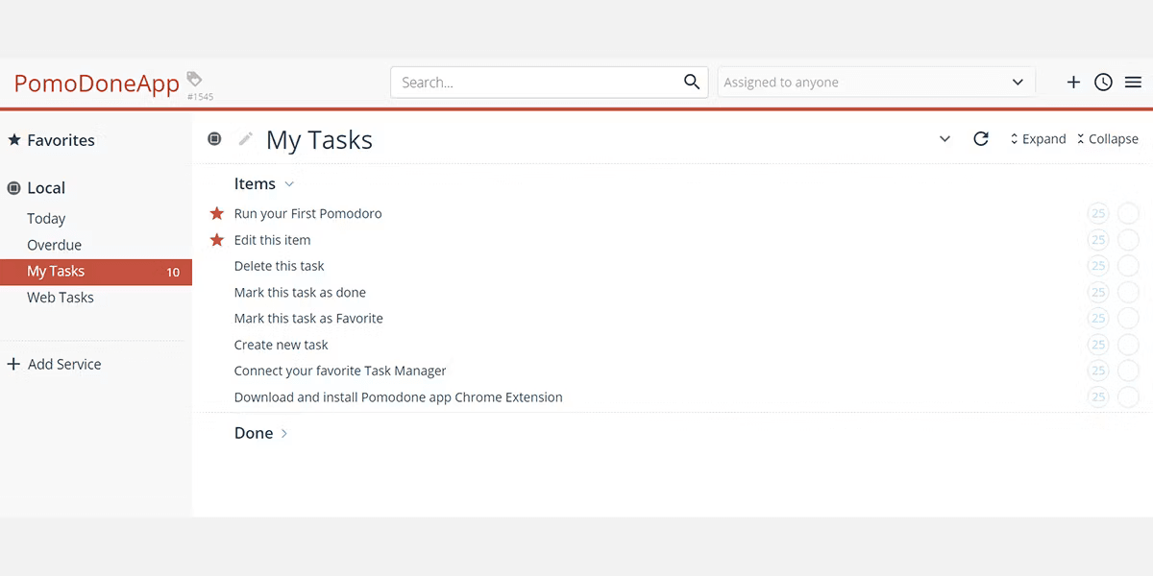Click the stop icon beside My Tasks title
Image resolution: width=1153 pixels, height=576 pixels.
215,139
